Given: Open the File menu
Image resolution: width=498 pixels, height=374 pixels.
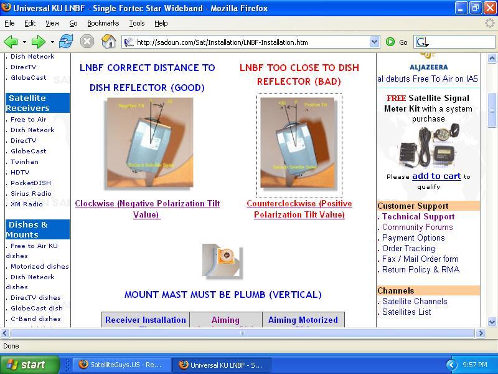Looking at the screenshot, I should 9,23.
